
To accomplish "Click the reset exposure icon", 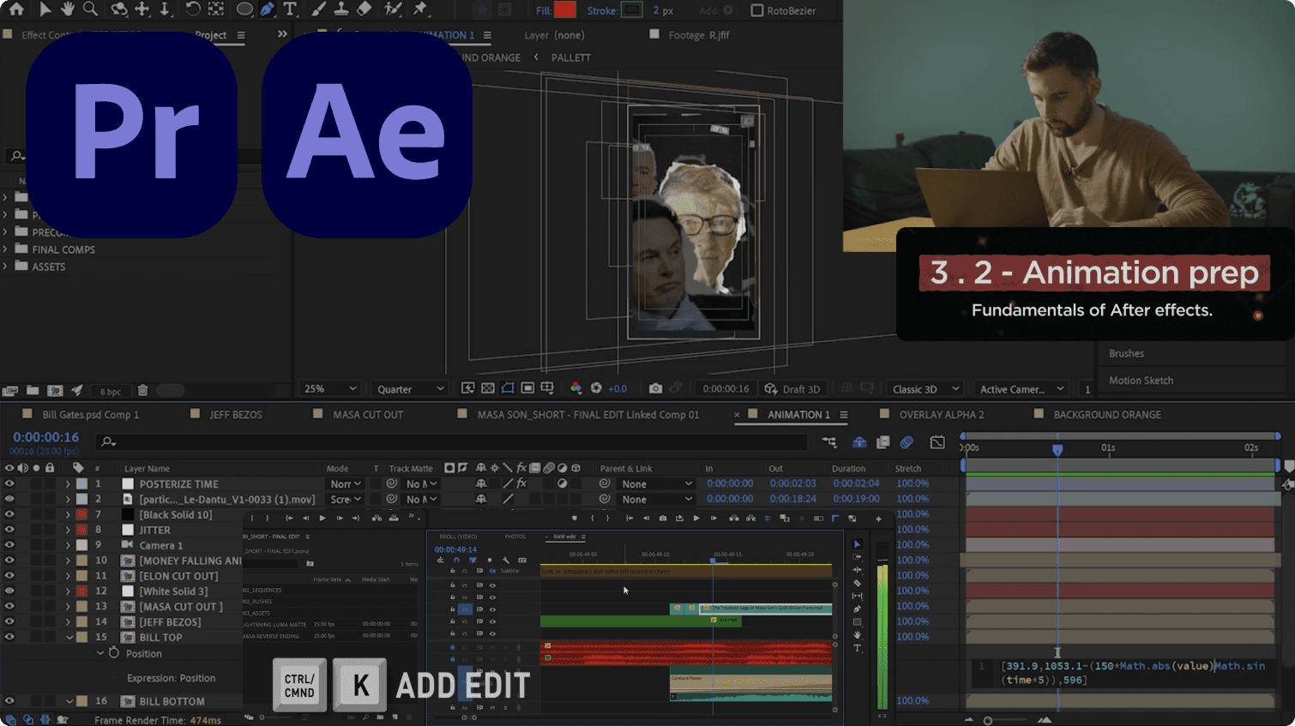I will point(596,388).
